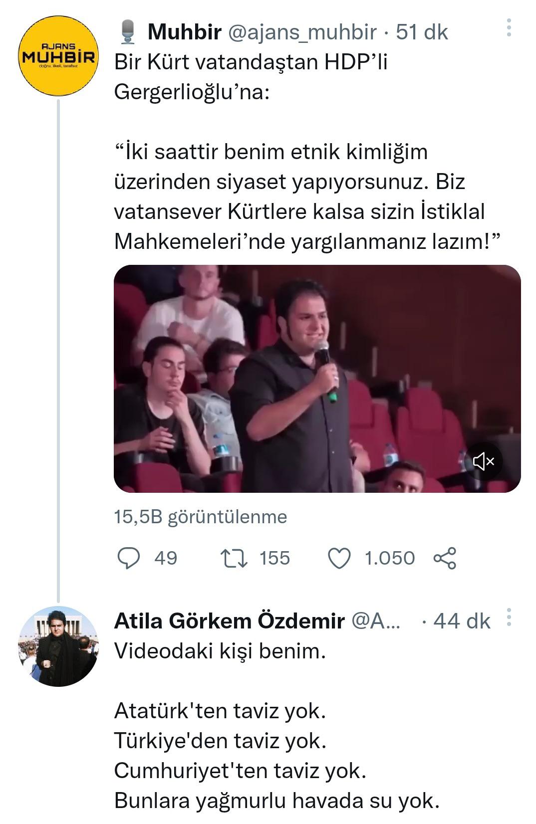Tap the retweet arrows icon
Screen dimensions: 536x824
pyautogui.click(x=234, y=558)
